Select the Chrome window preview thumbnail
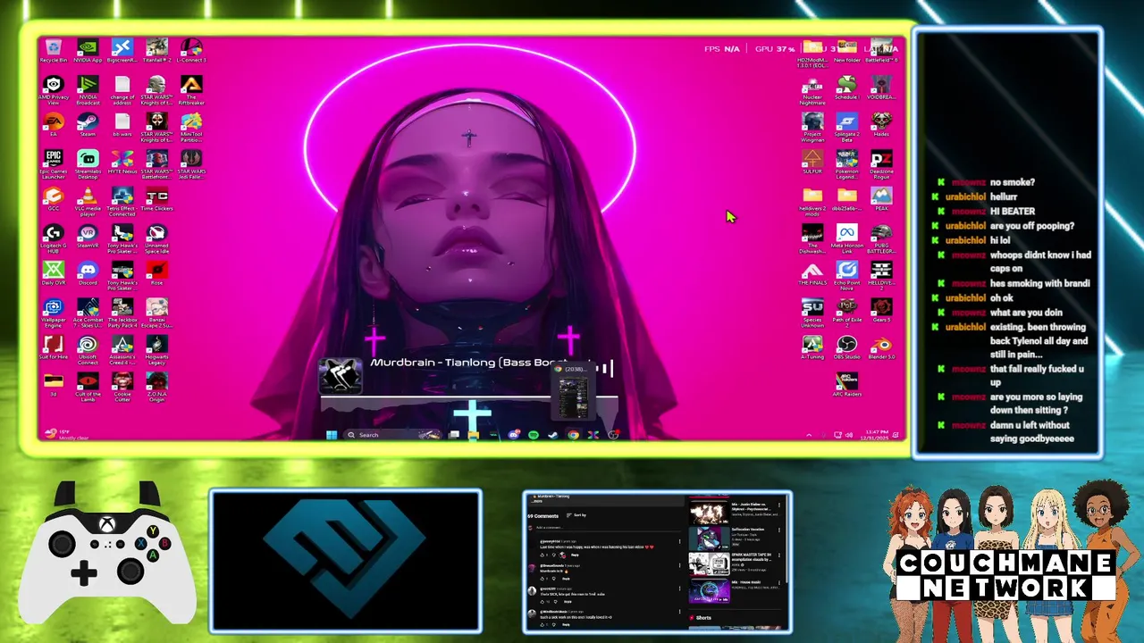Viewport: 1144px width, 643px height. click(573, 391)
